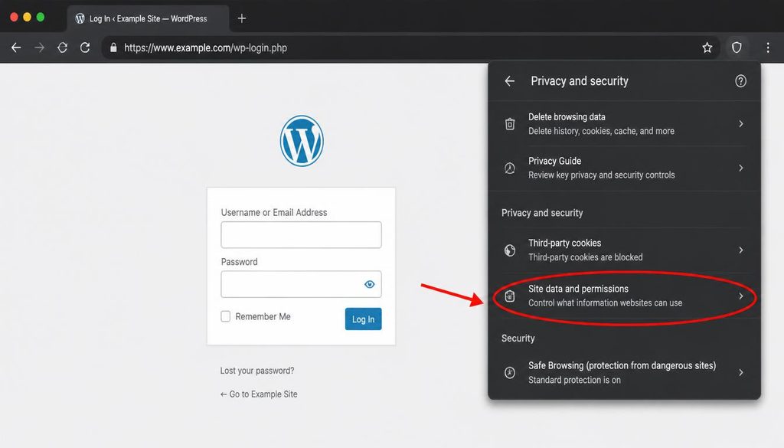Open the three-dot browser menu

tap(768, 47)
